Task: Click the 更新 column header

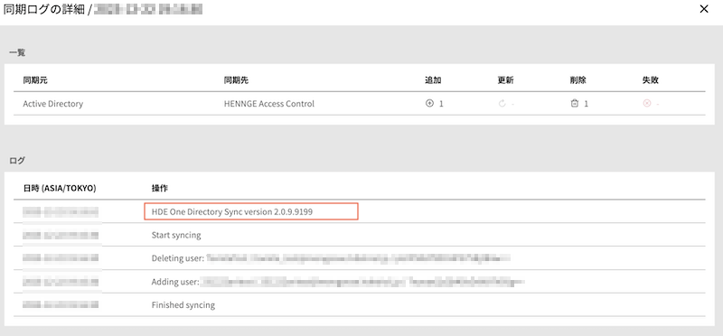Action: [x=506, y=80]
